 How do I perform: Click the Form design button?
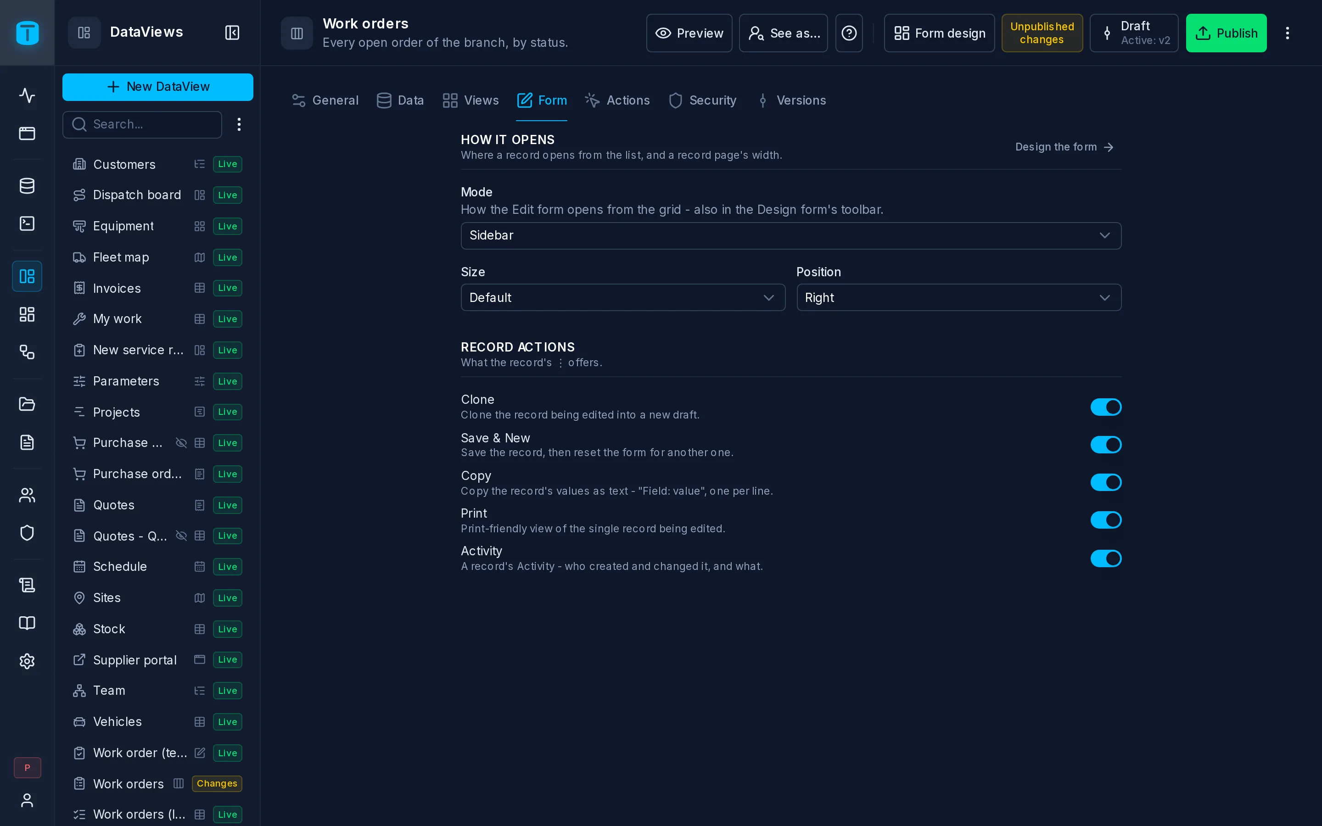pos(939,33)
